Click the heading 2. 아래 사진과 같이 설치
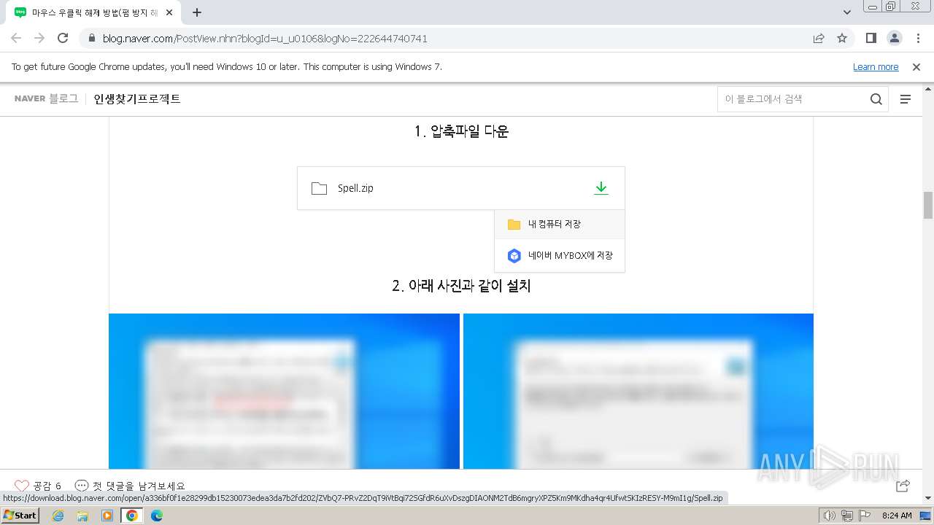The width and height of the screenshot is (934, 525). point(461,286)
